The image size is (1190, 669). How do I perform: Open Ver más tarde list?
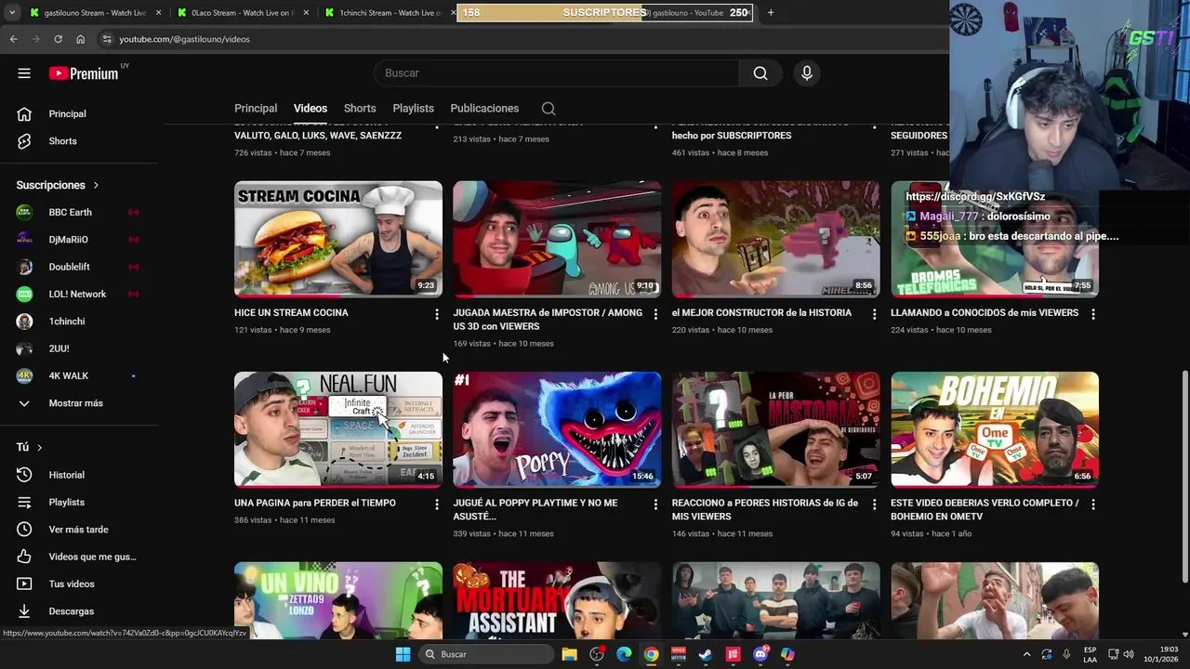pos(78,530)
